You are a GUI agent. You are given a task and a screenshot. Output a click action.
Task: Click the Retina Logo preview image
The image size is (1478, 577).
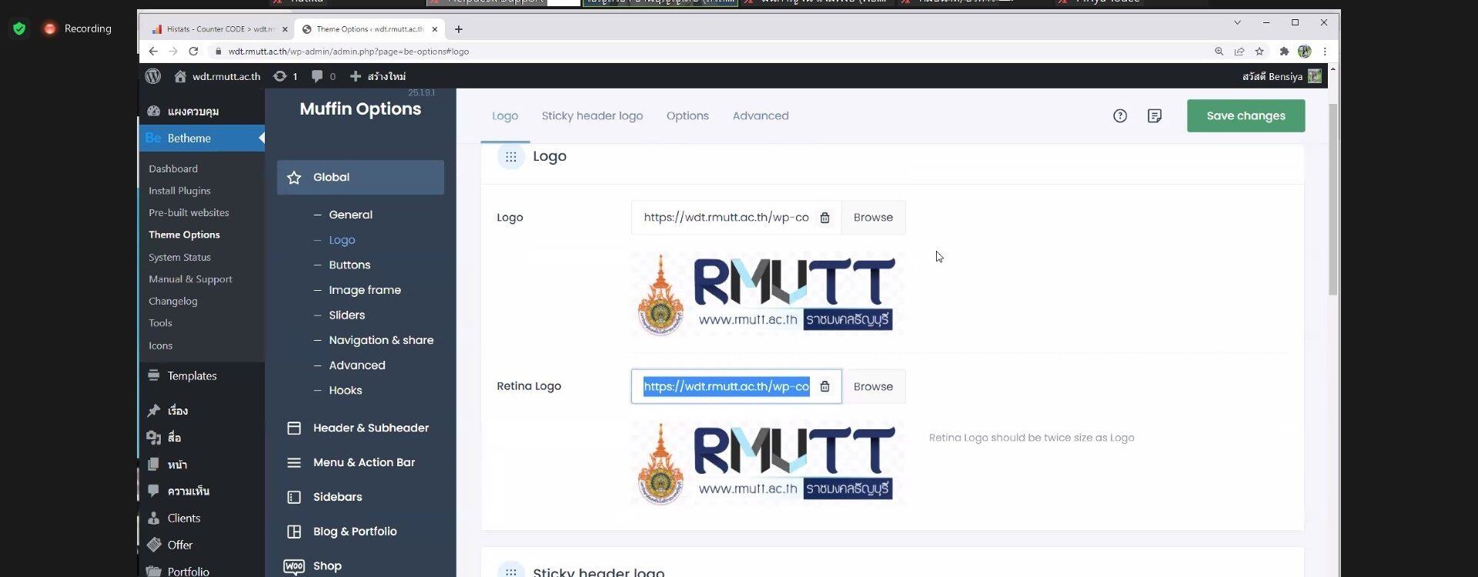[767, 463]
